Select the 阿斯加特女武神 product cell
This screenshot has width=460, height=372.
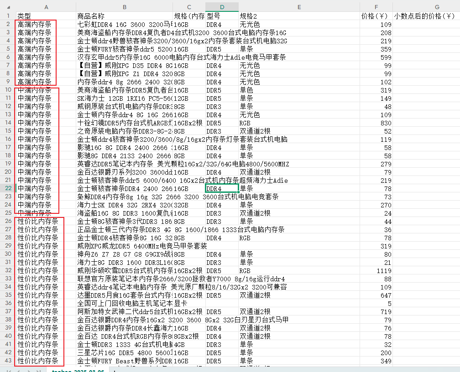125,312
